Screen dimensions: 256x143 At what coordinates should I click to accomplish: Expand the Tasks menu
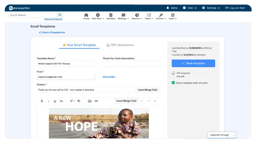point(149,17)
